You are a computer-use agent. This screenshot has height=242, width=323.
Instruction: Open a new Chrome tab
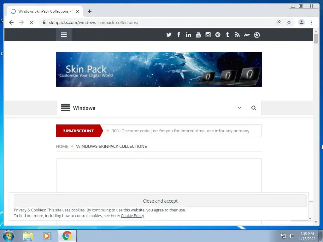click(89, 11)
